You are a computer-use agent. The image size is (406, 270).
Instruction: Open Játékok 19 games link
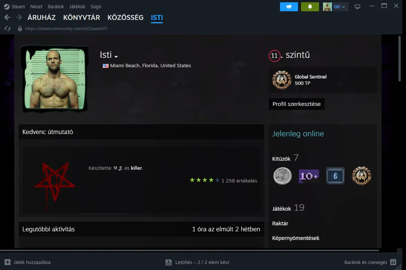coord(288,208)
